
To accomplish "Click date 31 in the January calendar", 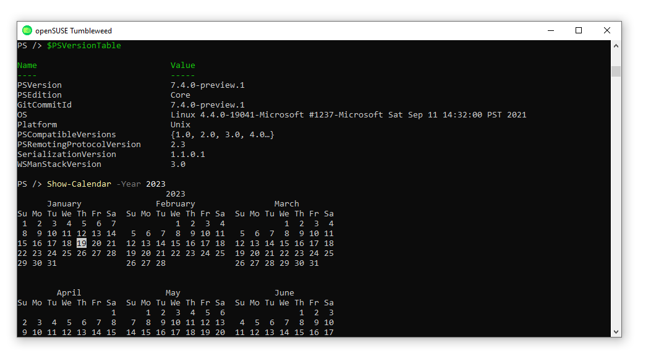I will (x=51, y=263).
